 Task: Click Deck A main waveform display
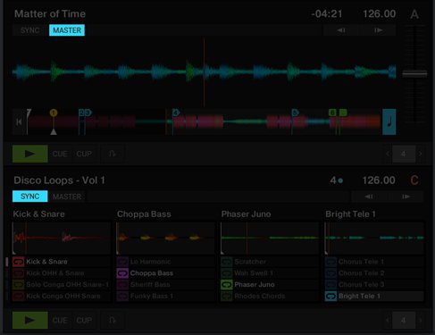[x=205, y=72]
